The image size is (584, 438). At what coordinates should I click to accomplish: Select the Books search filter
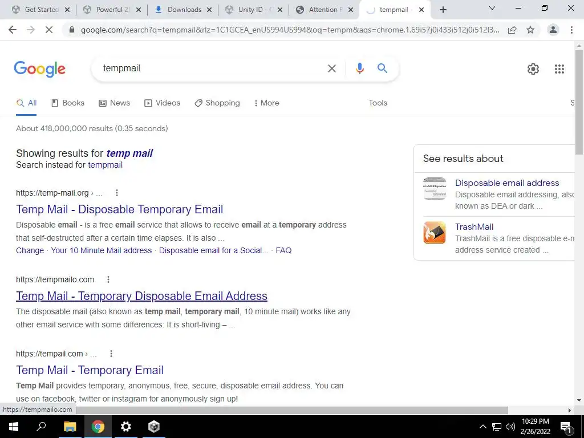tap(68, 103)
